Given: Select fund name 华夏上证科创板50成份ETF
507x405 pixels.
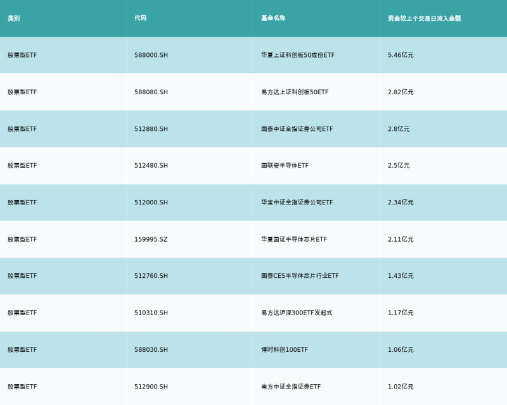Looking at the screenshot, I should coord(298,55).
